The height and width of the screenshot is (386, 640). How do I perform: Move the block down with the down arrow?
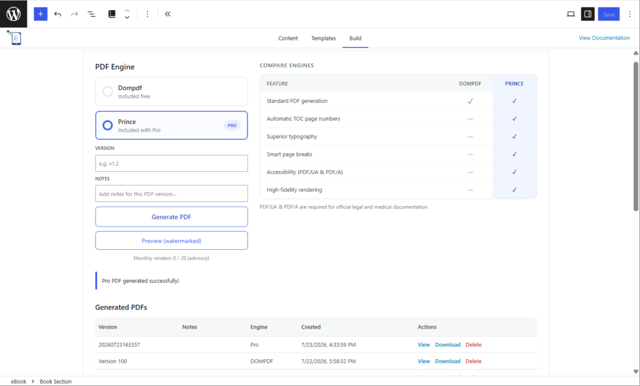tap(127, 17)
